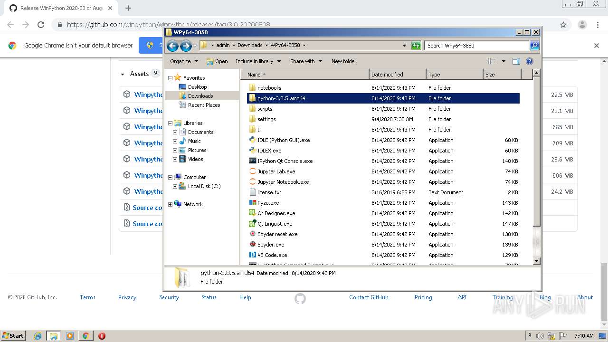Expand the Videos library node
The image size is (608, 342).
(x=175, y=159)
